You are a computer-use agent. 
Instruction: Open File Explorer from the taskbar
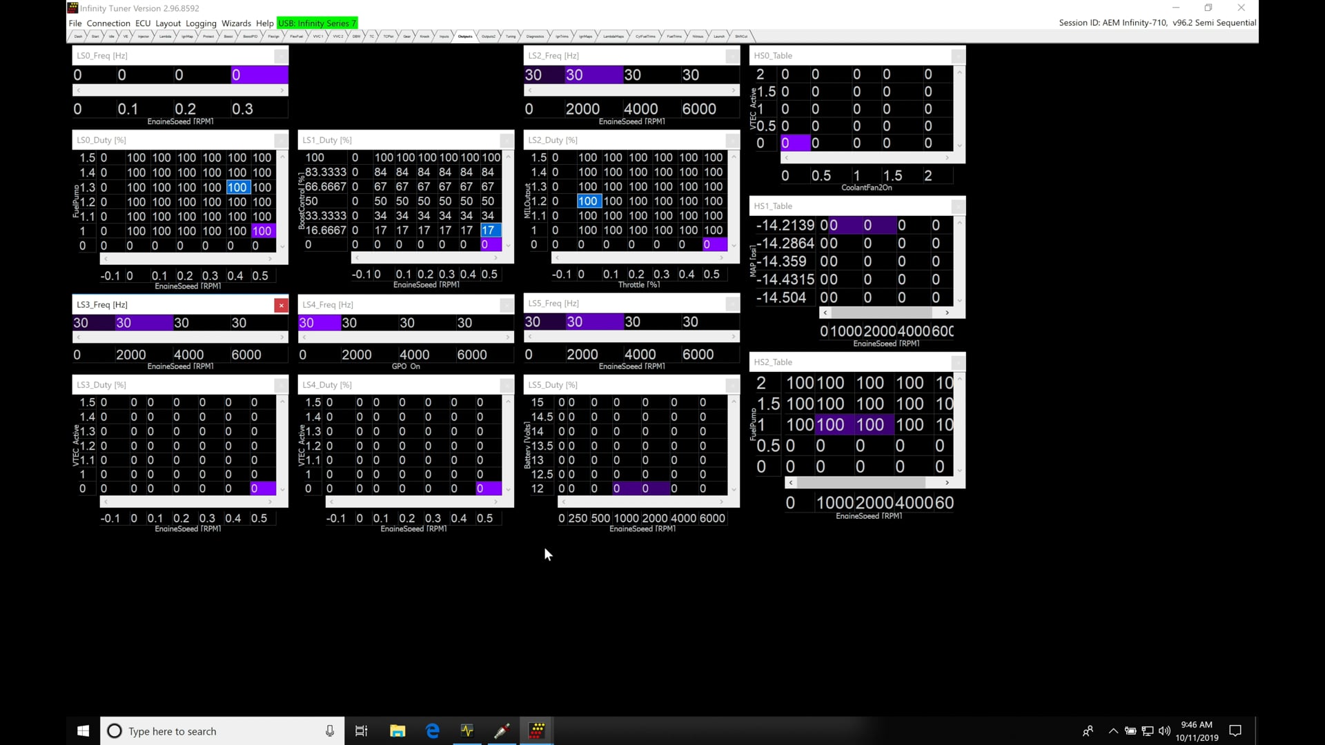click(397, 731)
